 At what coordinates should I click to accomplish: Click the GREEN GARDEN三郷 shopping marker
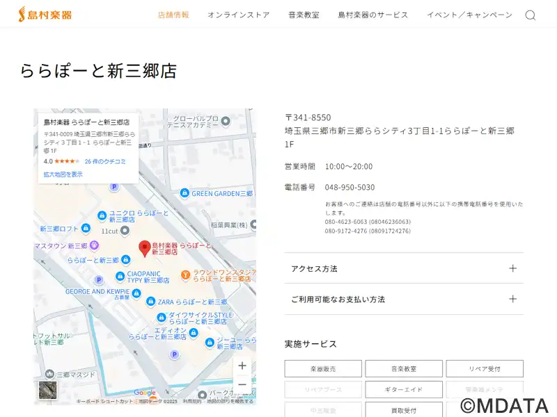tap(185, 193)
